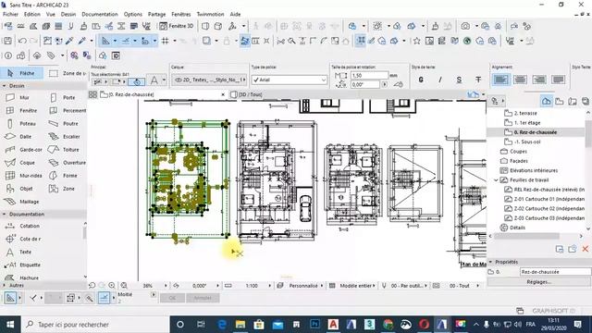592x333 pixels.
Task: Collapse the Documentation toolbox section
Action: click(x=4, y=214)
